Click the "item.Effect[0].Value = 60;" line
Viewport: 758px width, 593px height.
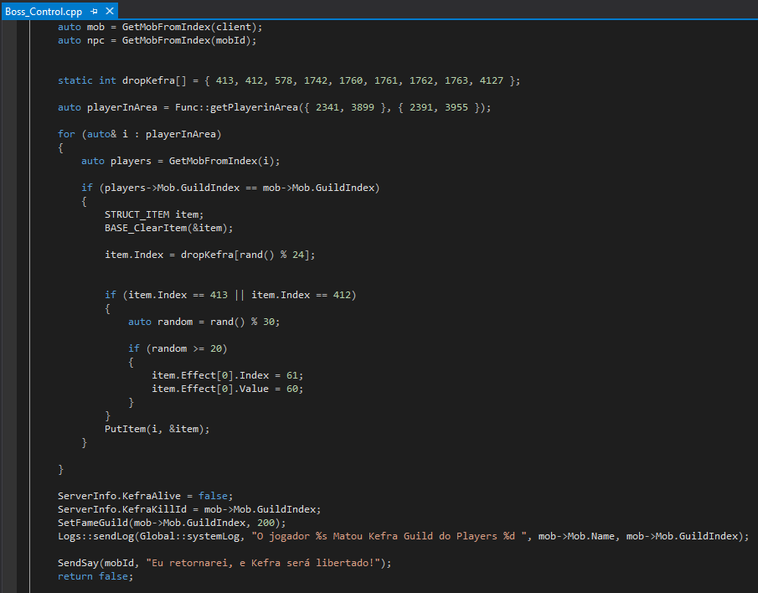pos(227,389)
